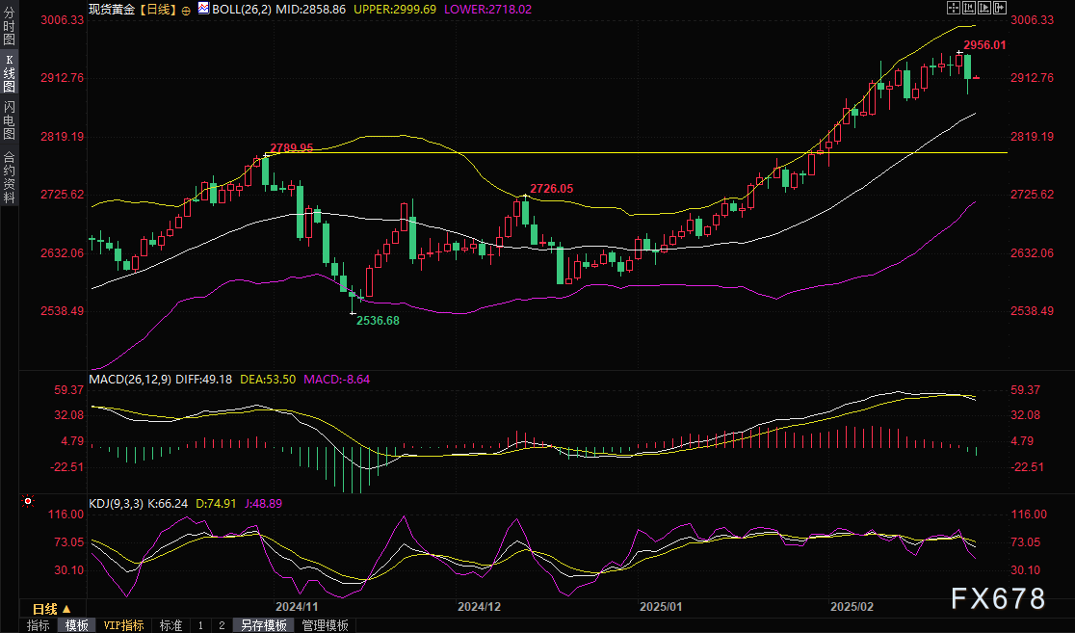
Task: Switch to the 分时图 view
Action: pos(8,26)
